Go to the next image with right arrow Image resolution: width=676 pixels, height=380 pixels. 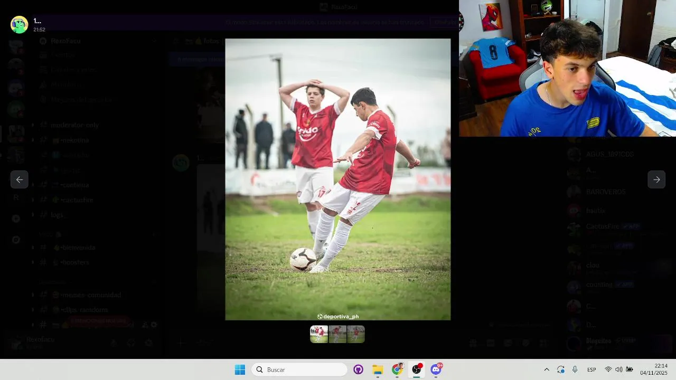[x=656, y=179]
